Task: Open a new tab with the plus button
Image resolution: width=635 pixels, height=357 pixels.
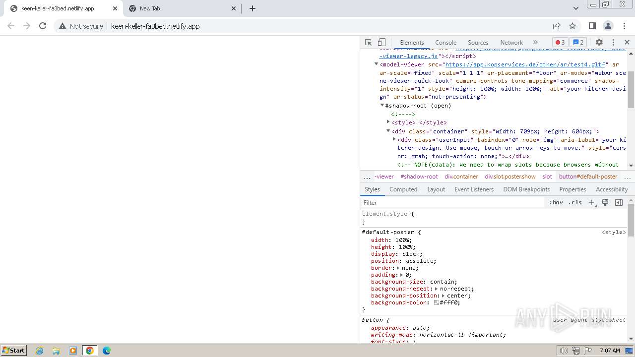Action: tap(253, 8)
